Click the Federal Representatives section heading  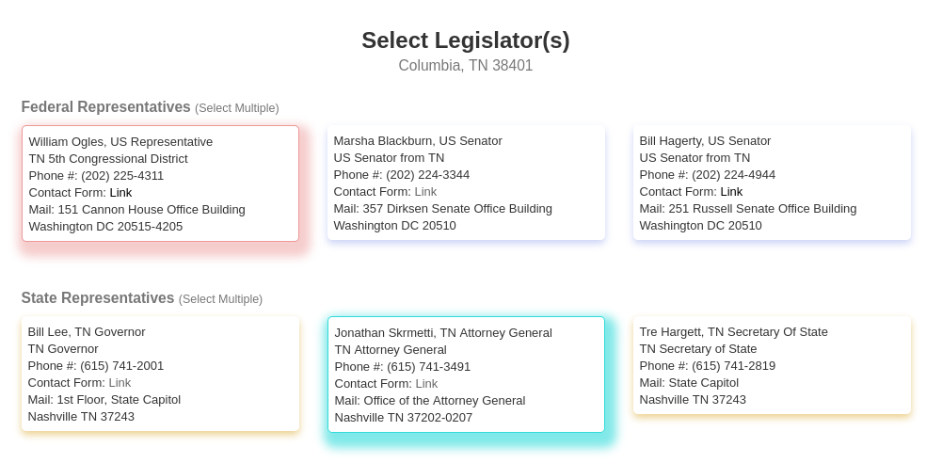tap(105, 107)
